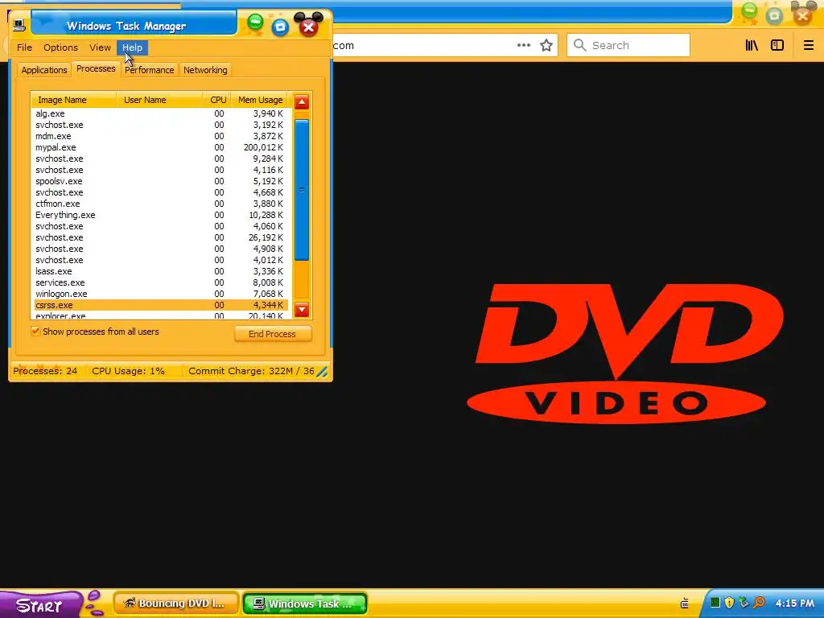Open the green CPU usage tray icon
The width and height of the screenshot is (824, 618).
(x=715, y=603)
